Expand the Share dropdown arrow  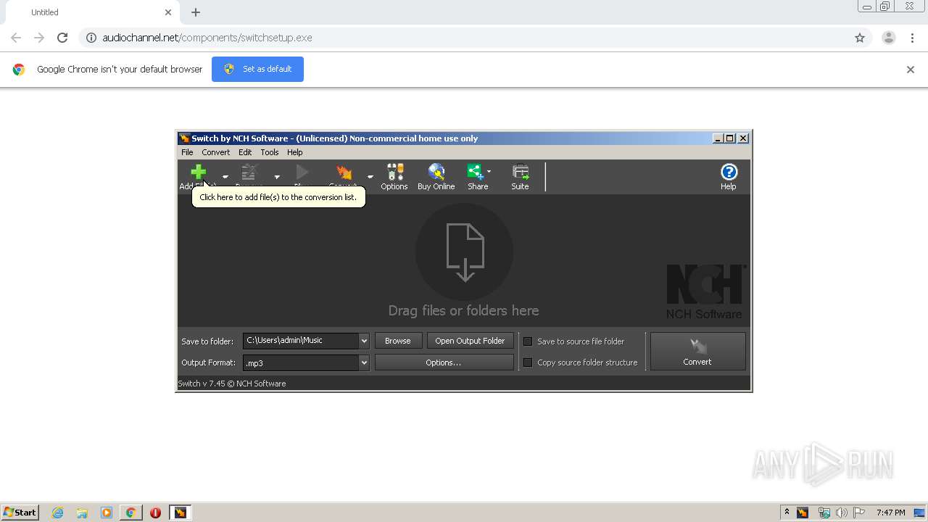pyautogui.click(x=489, y=172)
